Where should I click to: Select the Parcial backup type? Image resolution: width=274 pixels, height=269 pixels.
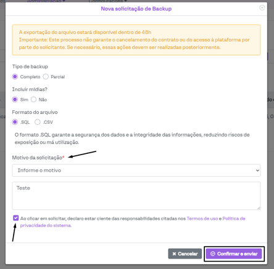[x=46, y=77]
